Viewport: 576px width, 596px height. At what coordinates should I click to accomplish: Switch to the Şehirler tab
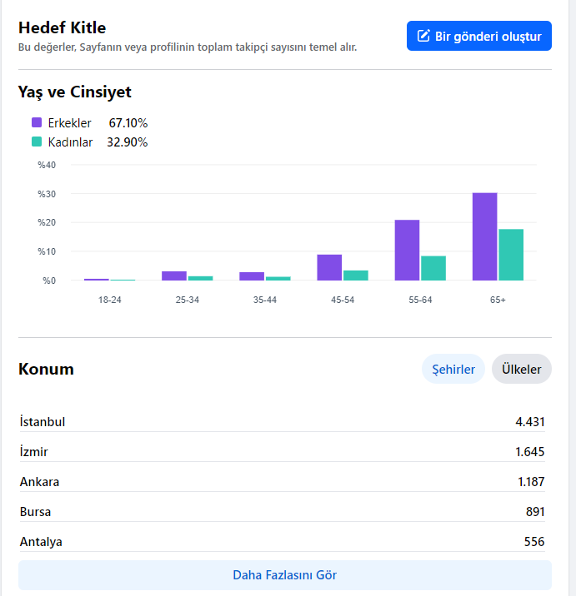(x=453, y=369)
